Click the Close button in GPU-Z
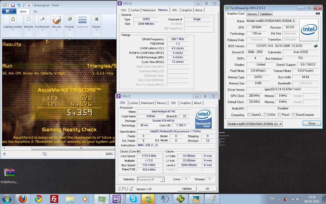Viewport: 326px width, 204px height. point(312,123)
